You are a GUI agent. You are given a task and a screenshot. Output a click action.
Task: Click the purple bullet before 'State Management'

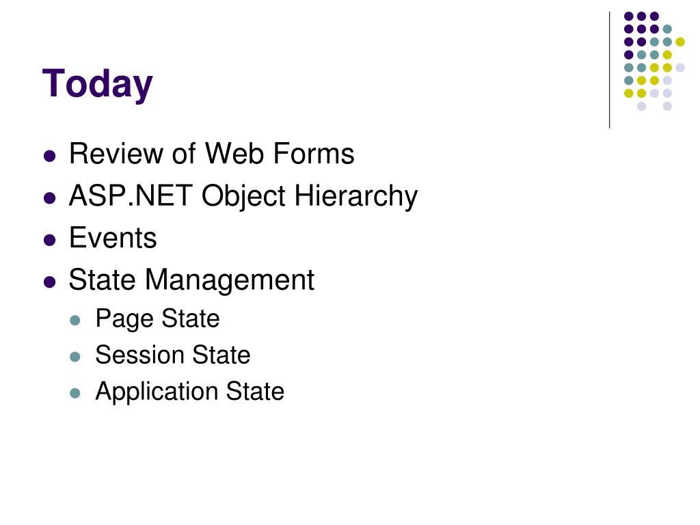(x=49, y=282)
